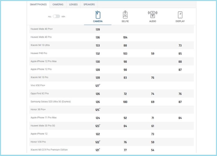Viewport: 217px width, 156px height.
Task: Click camera score 125 for Honor 30 Pro+
Action: pos(98,110)
